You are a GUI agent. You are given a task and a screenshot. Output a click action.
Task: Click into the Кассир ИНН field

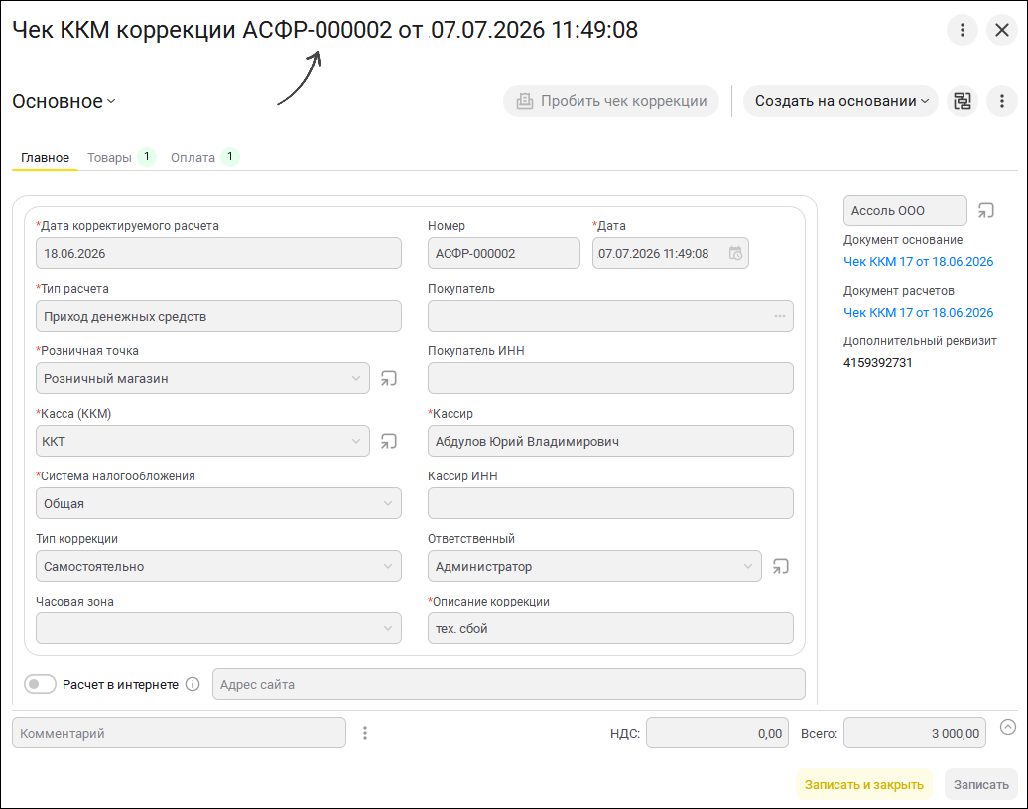click(x=610, y=503)
